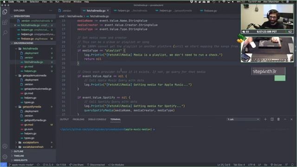
Task: Expand the socialtokenrefresh folder
Action: click(x=33, y=147)
